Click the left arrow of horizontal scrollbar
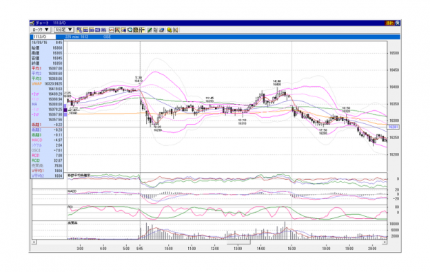This screenshot has width=430, height=272. pyautogui.click(x=34, y=242)
